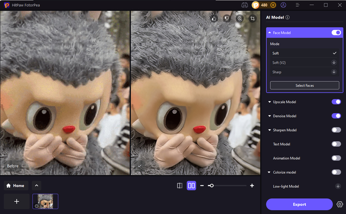Download the Sharp mode
The height and width of the screenshot is (214, 346).
click(334, 72)
